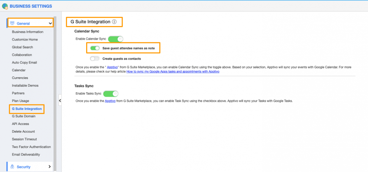The image size is (368, 172).
Task: Enable Create guests as contacts toggle
Action: click(95, 58)
